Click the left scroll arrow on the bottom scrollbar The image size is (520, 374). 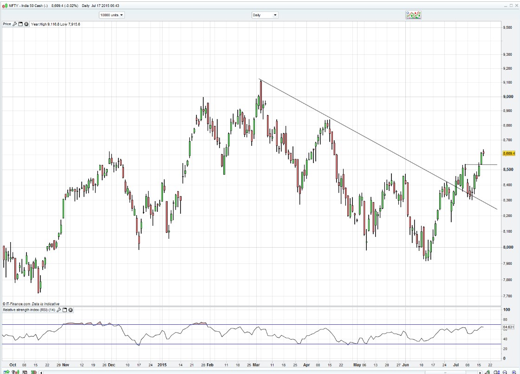pyautogui.click(x=42, y=372)
